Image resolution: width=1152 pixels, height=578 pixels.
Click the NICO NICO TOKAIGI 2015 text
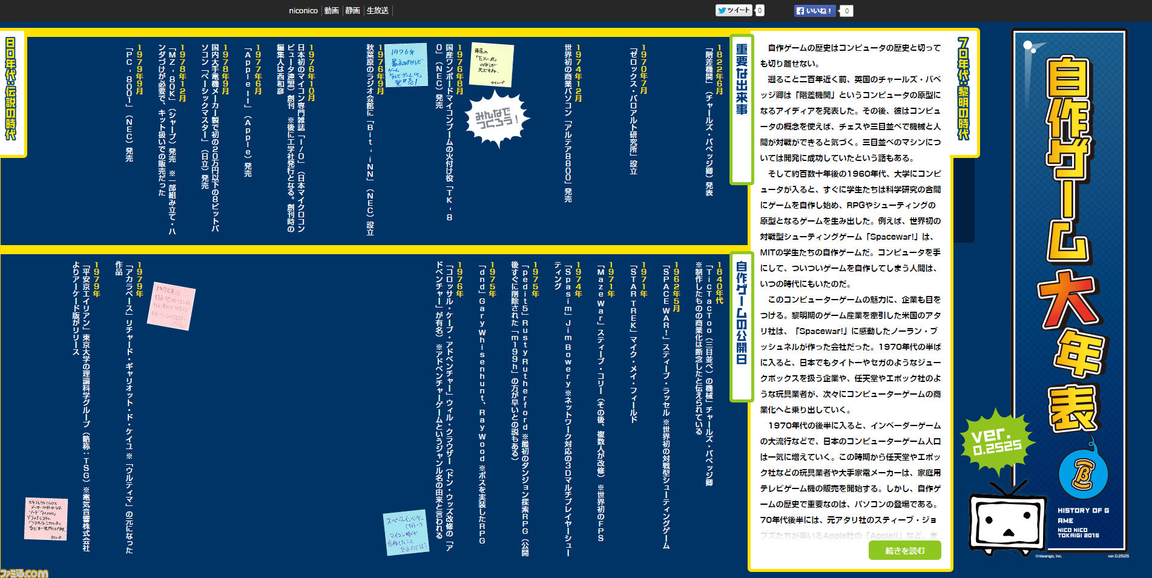click(x=1078, y=533)
